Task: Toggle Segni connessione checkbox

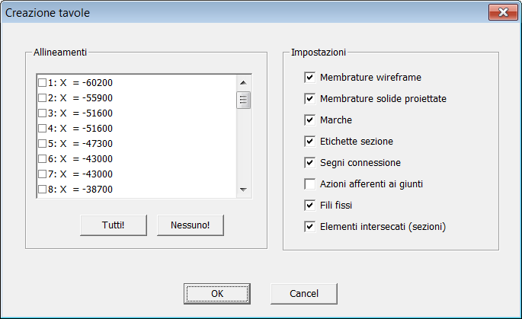Action: point(309,162)
